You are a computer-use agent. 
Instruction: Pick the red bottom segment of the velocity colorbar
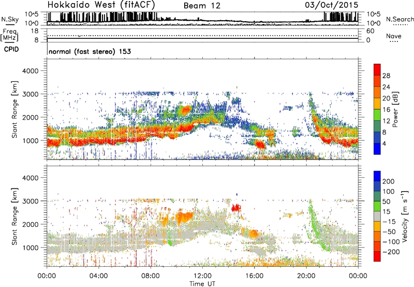coord(377,256)
